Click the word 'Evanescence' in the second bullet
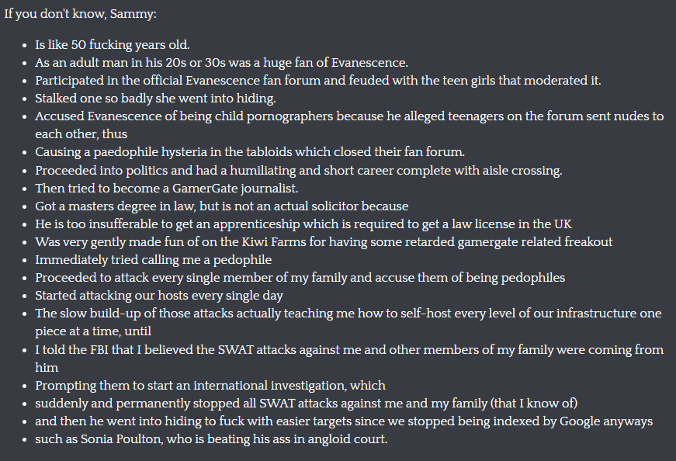This screenshot has height=461, width=676. point(369,63)
